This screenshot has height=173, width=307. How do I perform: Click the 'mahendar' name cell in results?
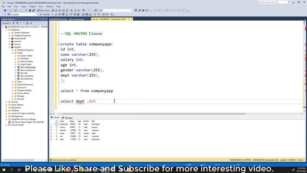(64, 124)
